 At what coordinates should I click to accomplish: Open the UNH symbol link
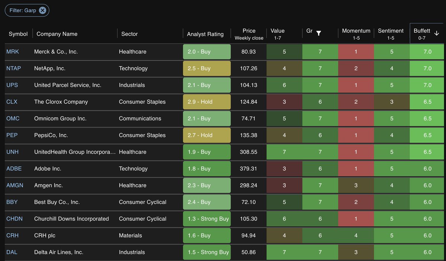12,152
